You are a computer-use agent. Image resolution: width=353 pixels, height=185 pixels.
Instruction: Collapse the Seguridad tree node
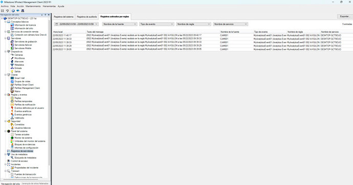(x=6, y=121)
